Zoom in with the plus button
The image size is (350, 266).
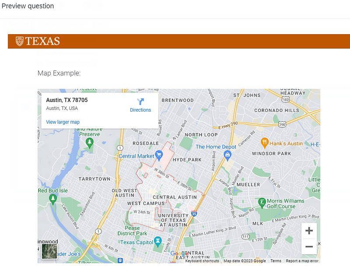[309, 231]
